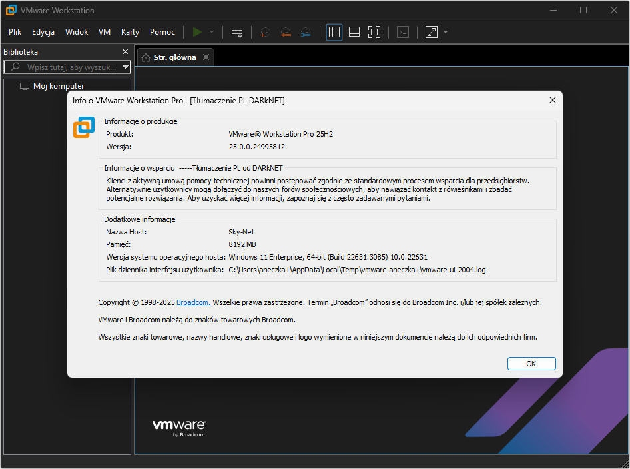Viewport: 630px width, 469px height.
Task: Close the Info o VMware Workstation Pro dialog
Action: pyautogui.click(x=553, y=100)
